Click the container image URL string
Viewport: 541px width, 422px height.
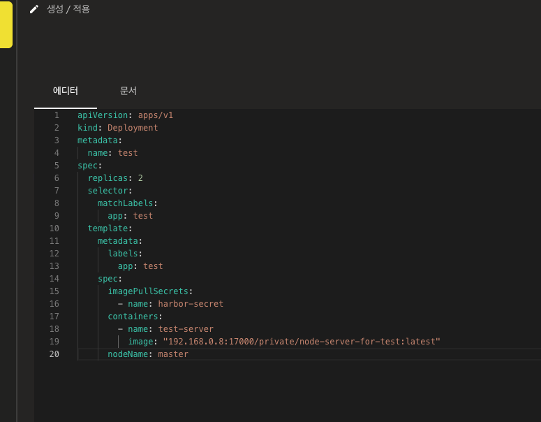click(302, 342)
